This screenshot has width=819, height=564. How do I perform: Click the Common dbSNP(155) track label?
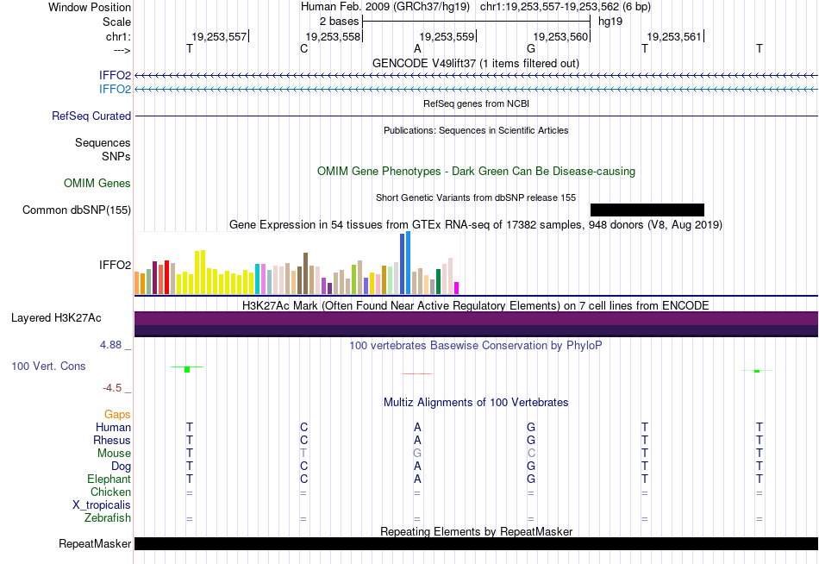pyautogui.click(x=77, y=210)
